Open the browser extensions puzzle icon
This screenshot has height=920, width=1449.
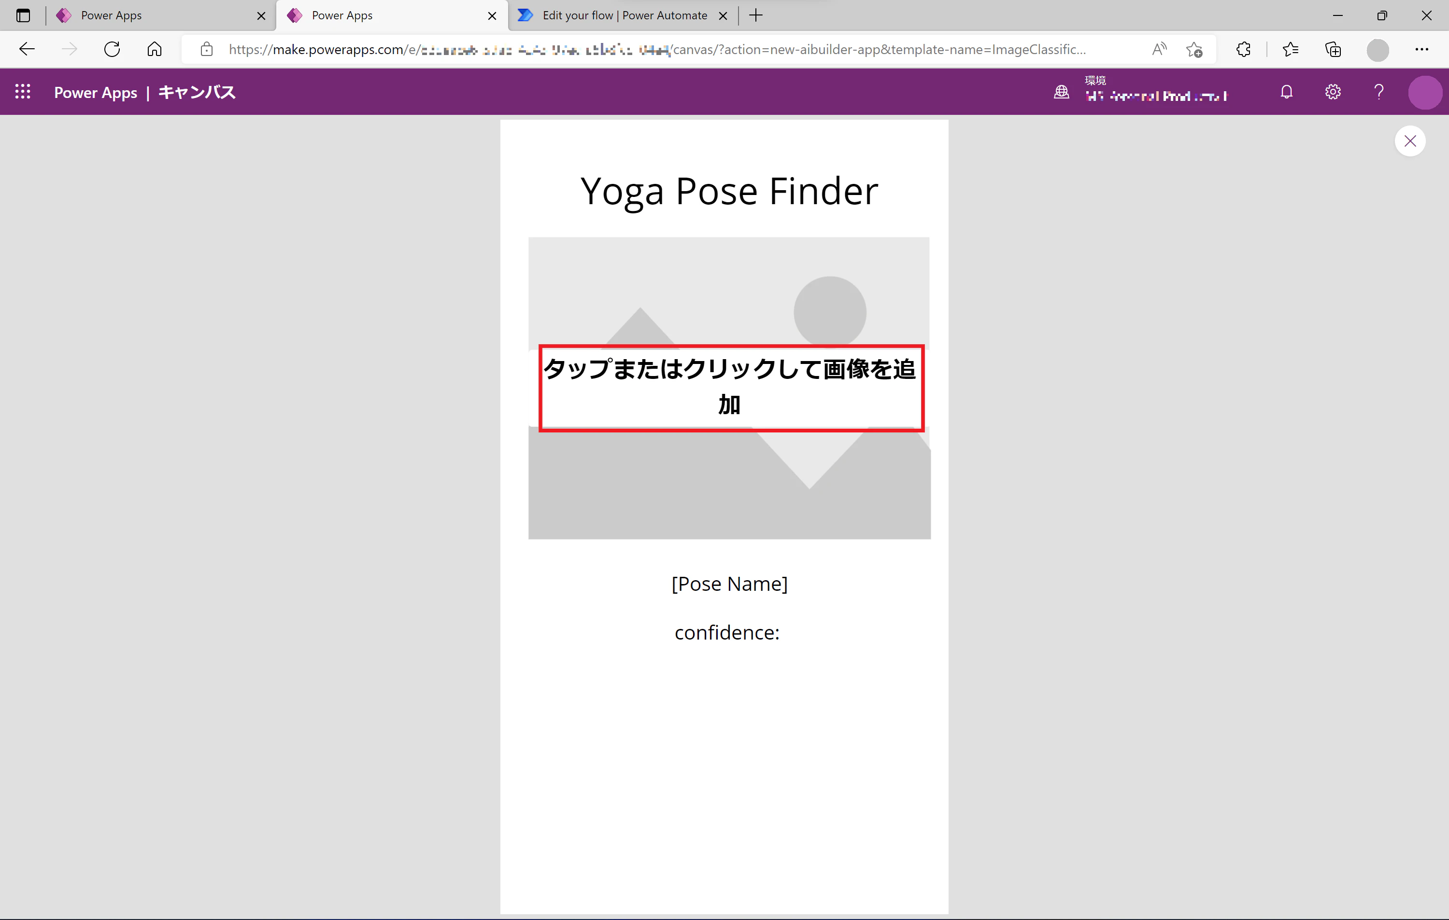tap(1243, 49)
